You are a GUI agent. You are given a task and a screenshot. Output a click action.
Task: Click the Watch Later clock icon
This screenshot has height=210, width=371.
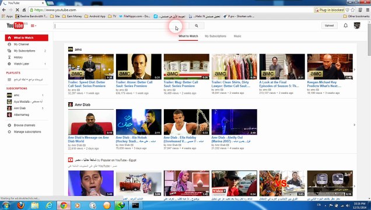[x=9, y=64]
